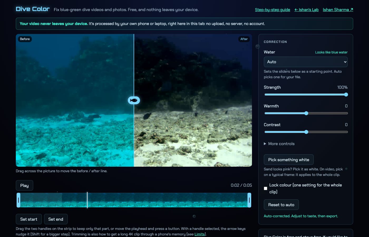
Task: Play the video clip
Action: click(24, 185)
